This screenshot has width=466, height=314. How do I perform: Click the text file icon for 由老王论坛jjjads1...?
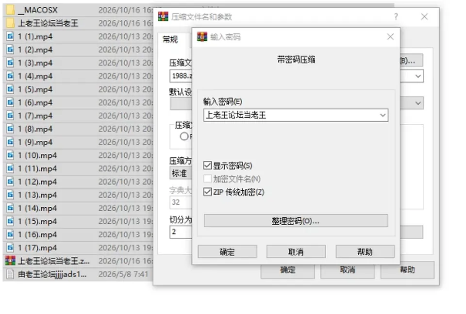tap(10, 274)
